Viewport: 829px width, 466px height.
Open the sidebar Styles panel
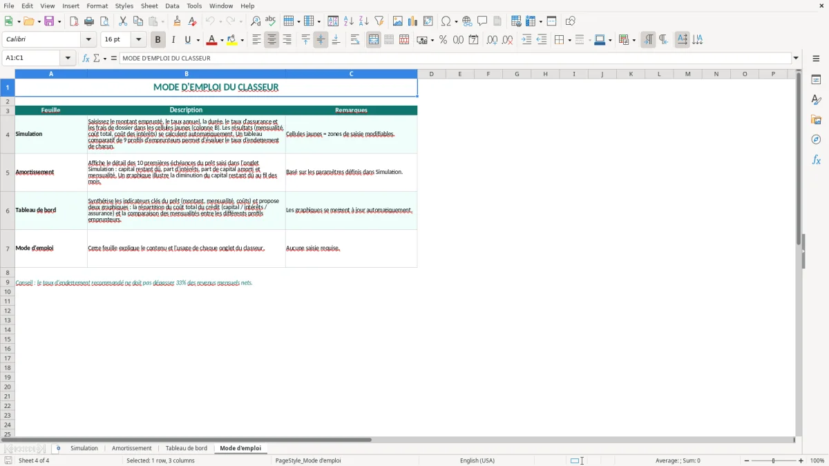point(816,100)
